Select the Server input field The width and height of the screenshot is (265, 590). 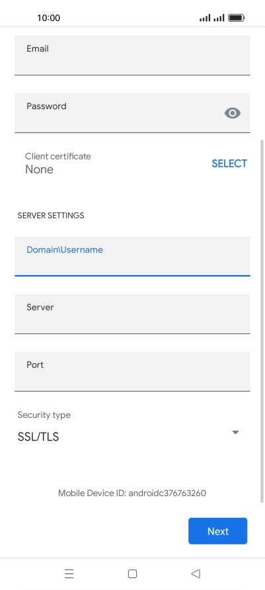point(132,314)
